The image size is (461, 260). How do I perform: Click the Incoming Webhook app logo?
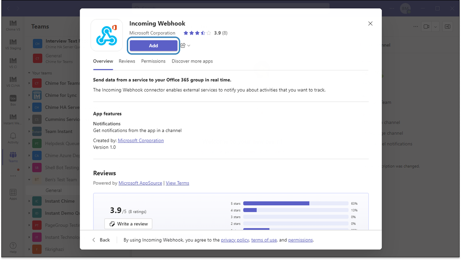coord(107,35)
